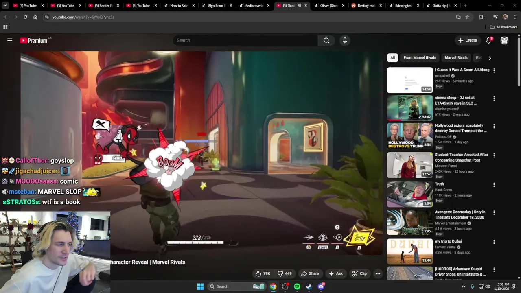521x293 pixels.
Task: Click the Clip button
Action: click(359, 273)
